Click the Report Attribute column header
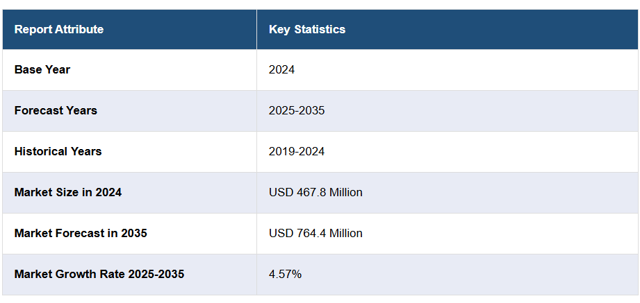 tap(59, 29)
